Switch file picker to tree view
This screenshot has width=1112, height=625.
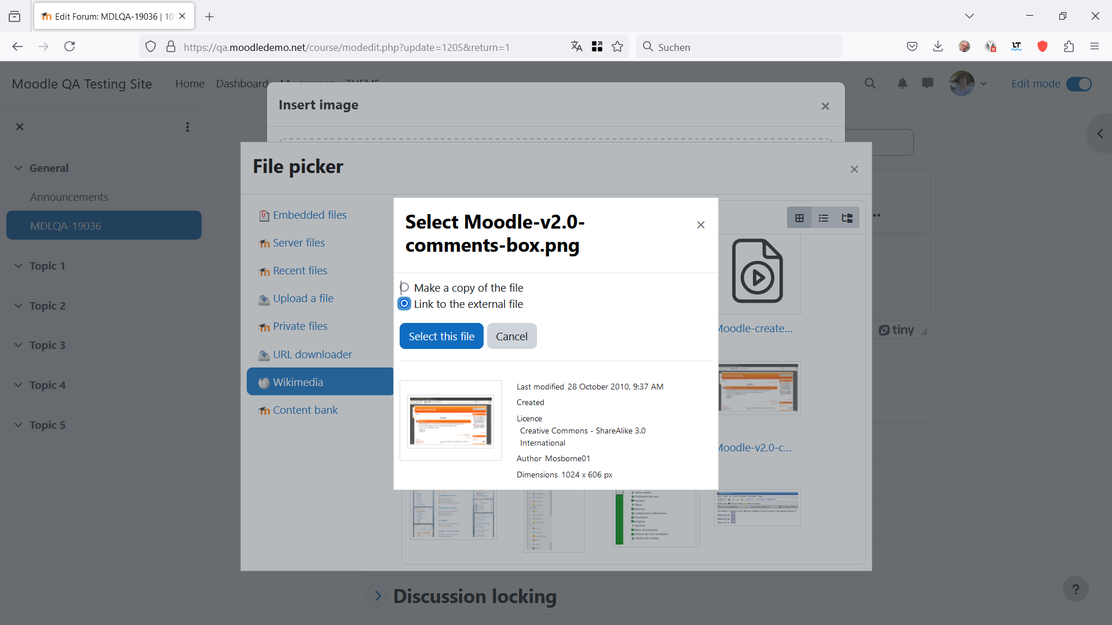click(847, 218)
